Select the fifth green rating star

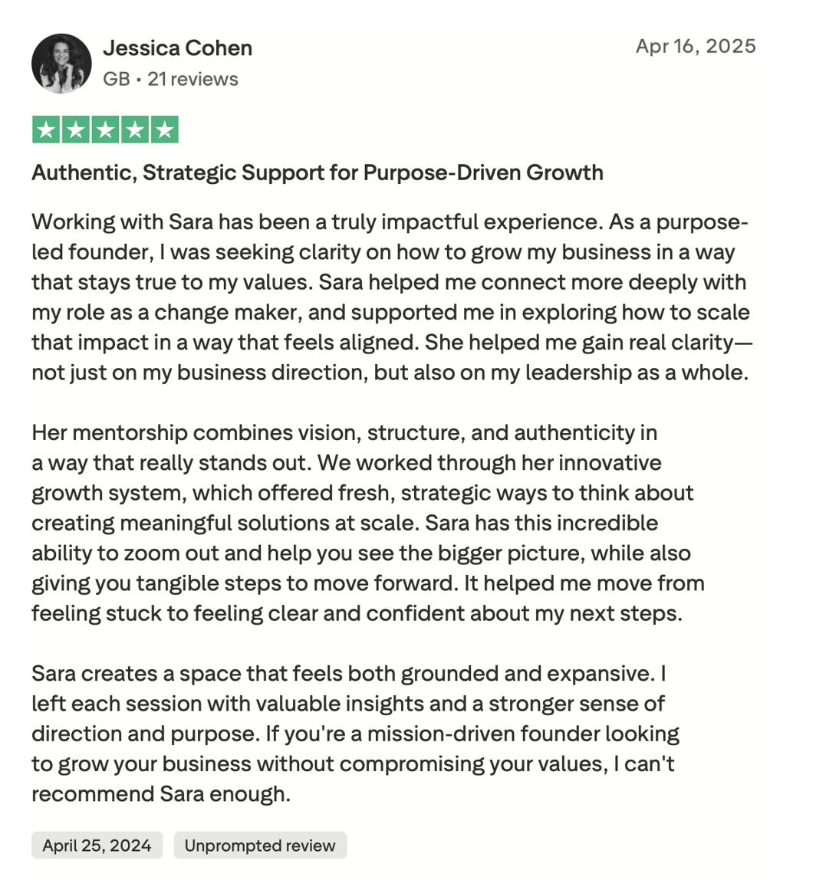(x=165, y=130)
